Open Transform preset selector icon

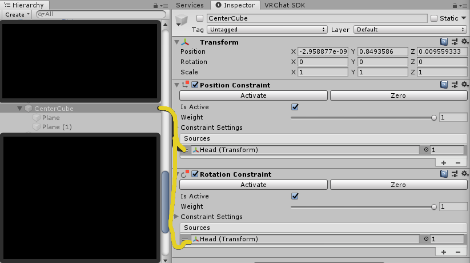(x=455, y=42)
